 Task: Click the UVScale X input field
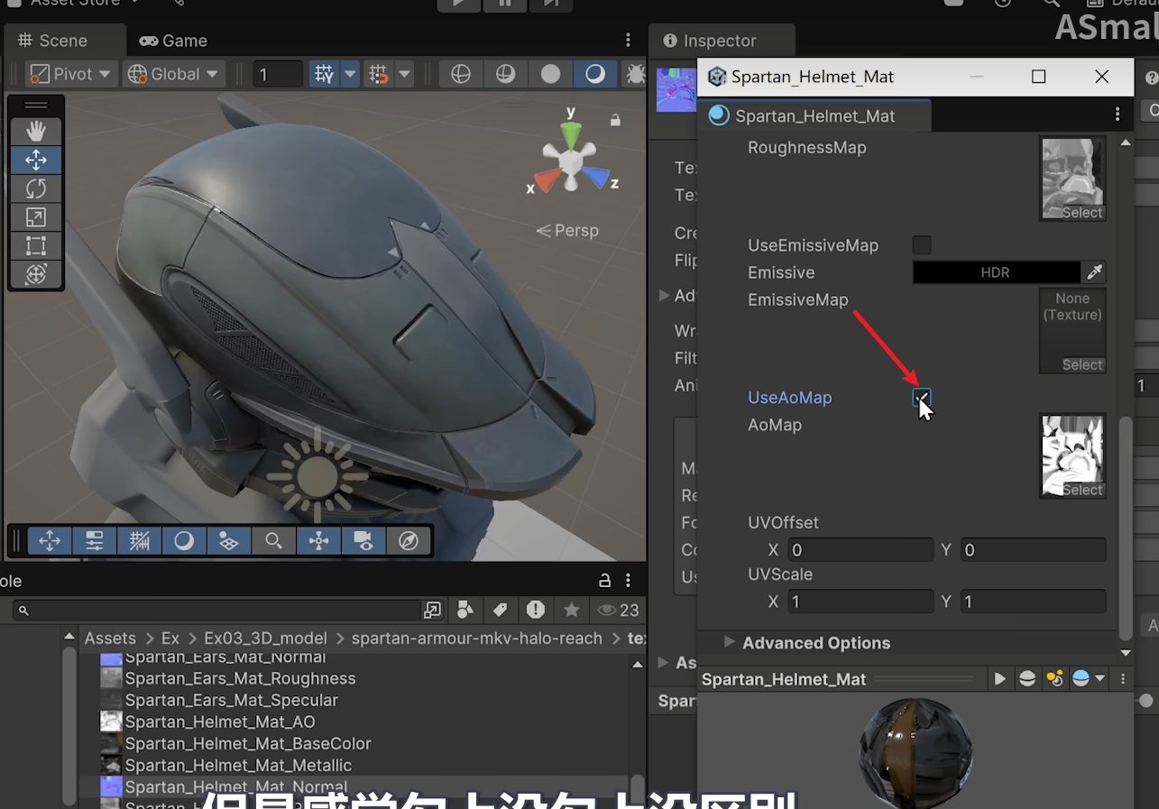click(x=860, y=602)
